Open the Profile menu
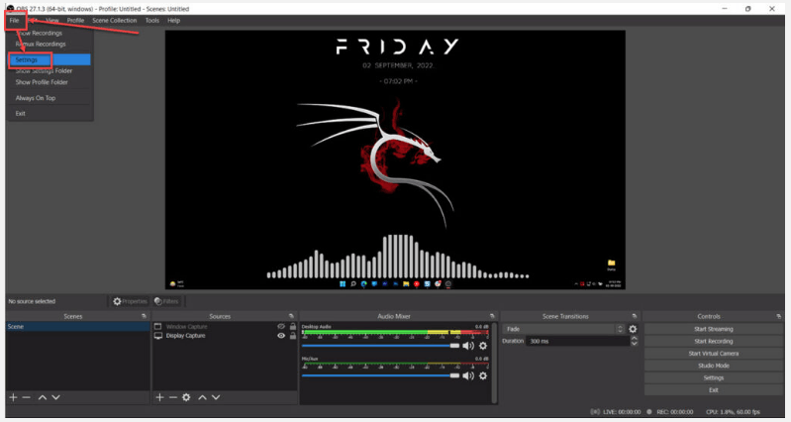The image size is (791, 422). coord(75,20)
